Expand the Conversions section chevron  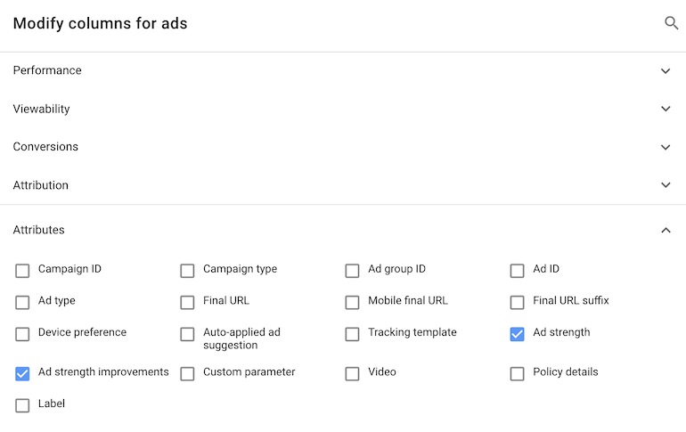666,147
